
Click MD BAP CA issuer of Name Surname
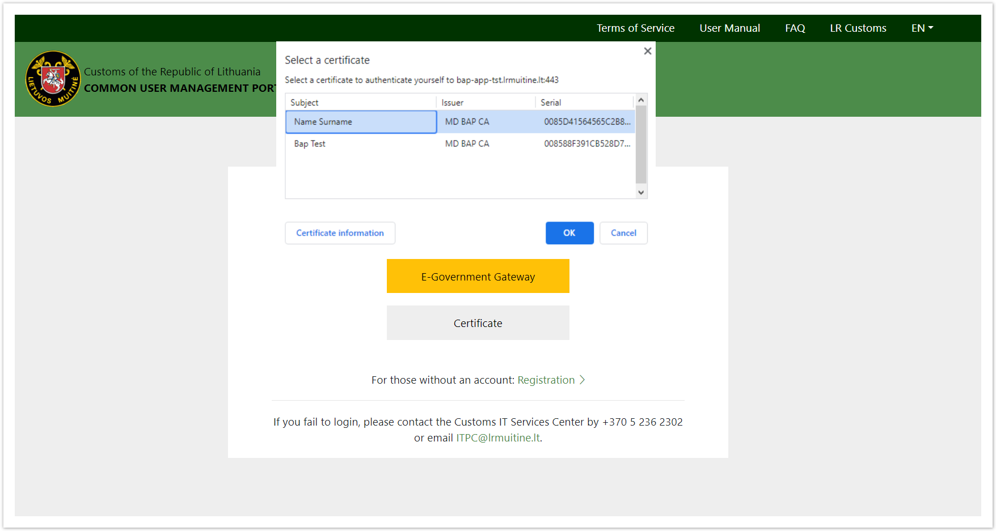[x=467, y=122]
